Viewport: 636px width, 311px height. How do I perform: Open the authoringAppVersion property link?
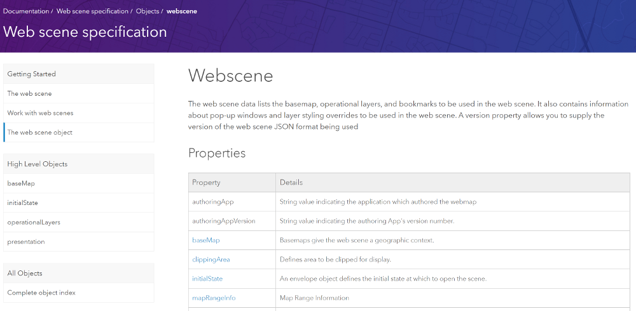(224, 221)
